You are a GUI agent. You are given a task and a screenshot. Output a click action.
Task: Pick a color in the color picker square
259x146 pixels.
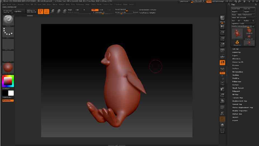[x=8, y=81]
